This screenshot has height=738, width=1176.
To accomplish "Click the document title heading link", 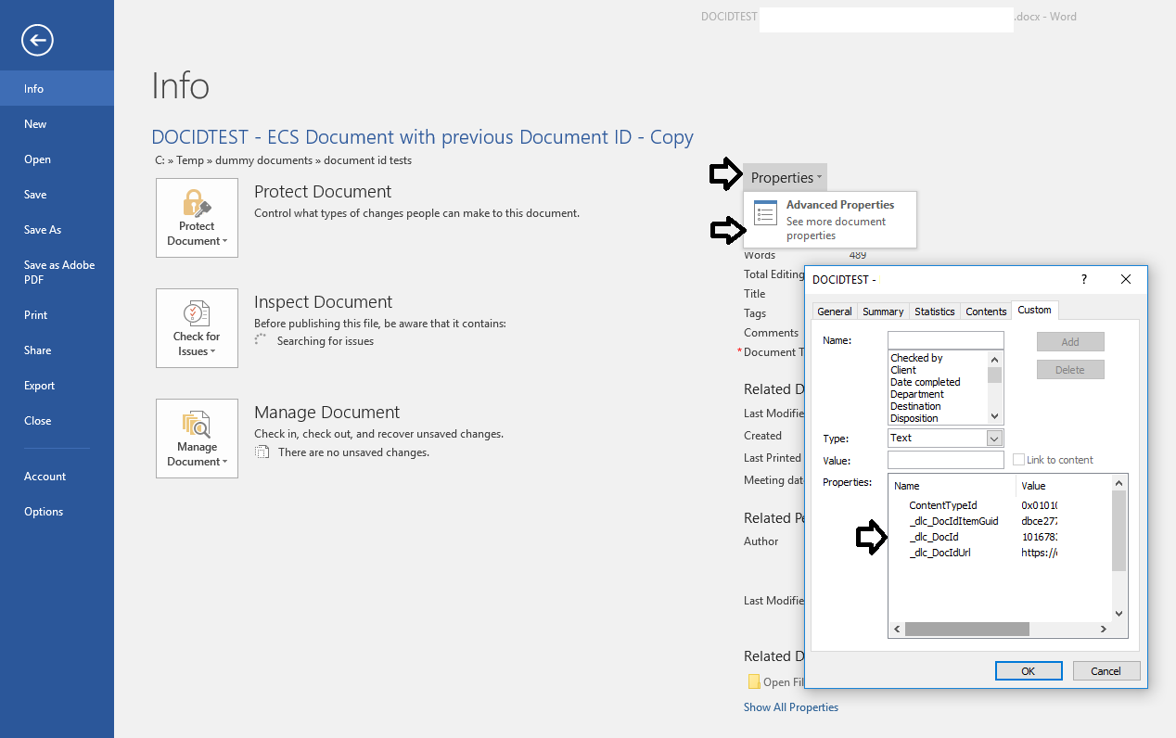I will [x=423, y=137].
